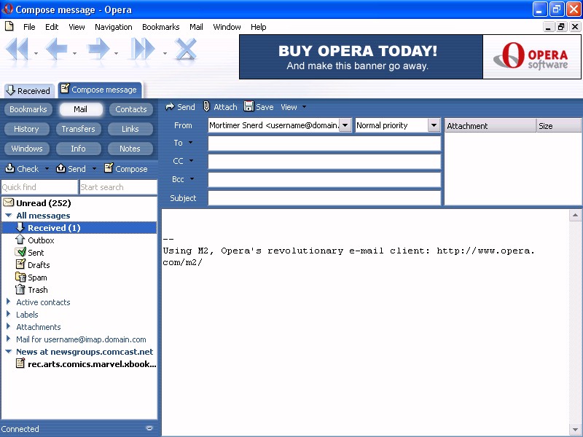This screenshot has height=437, width=583.
Task: Show the History panel
Action: tap(26, 129)
